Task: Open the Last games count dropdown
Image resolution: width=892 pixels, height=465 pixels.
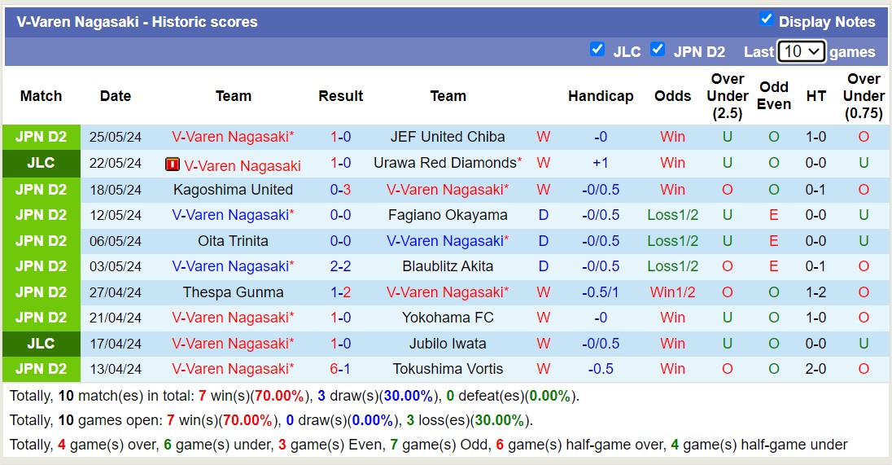Action: [801, 52]
